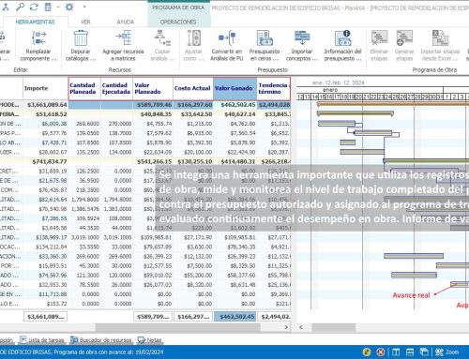Viewport: 469px width, 359px height.
Task: Toggle the vertical split view icon in status bar
Action: click(396, 352)
